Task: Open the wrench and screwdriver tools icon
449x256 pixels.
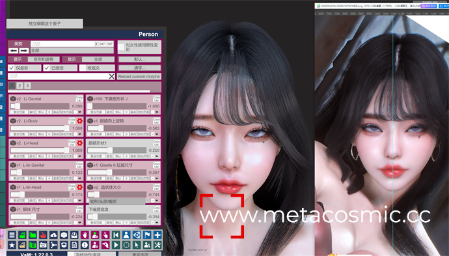Action: (157, 245)
